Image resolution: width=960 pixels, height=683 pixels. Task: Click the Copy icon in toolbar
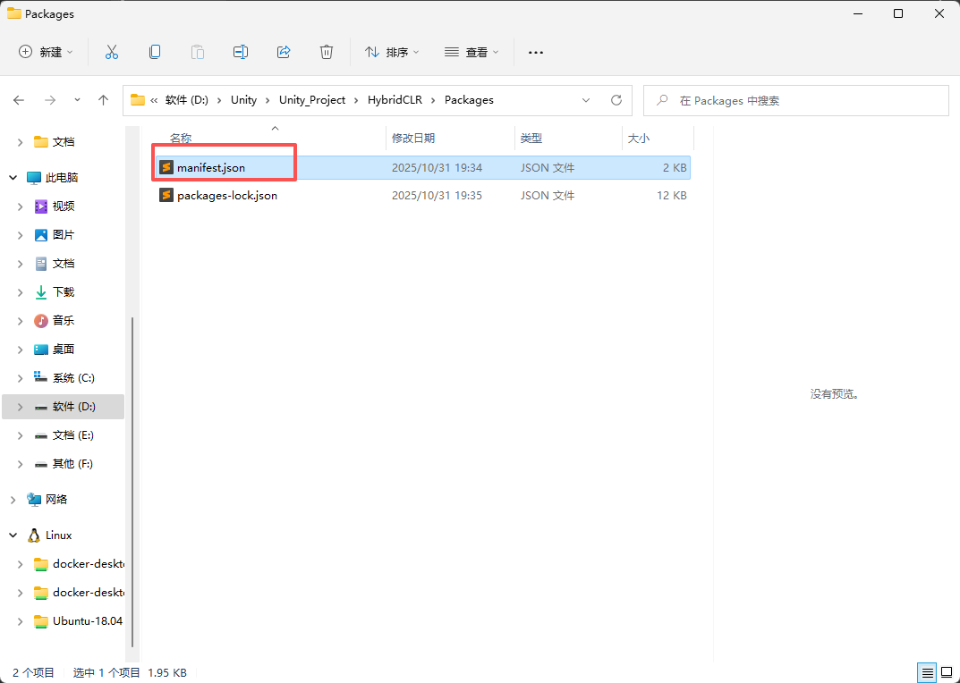pyautogui.click(x=155, y=52)
